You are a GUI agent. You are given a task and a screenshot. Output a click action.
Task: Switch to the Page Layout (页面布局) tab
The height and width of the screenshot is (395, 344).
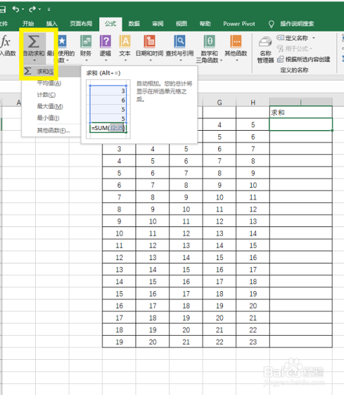[81, 24]
